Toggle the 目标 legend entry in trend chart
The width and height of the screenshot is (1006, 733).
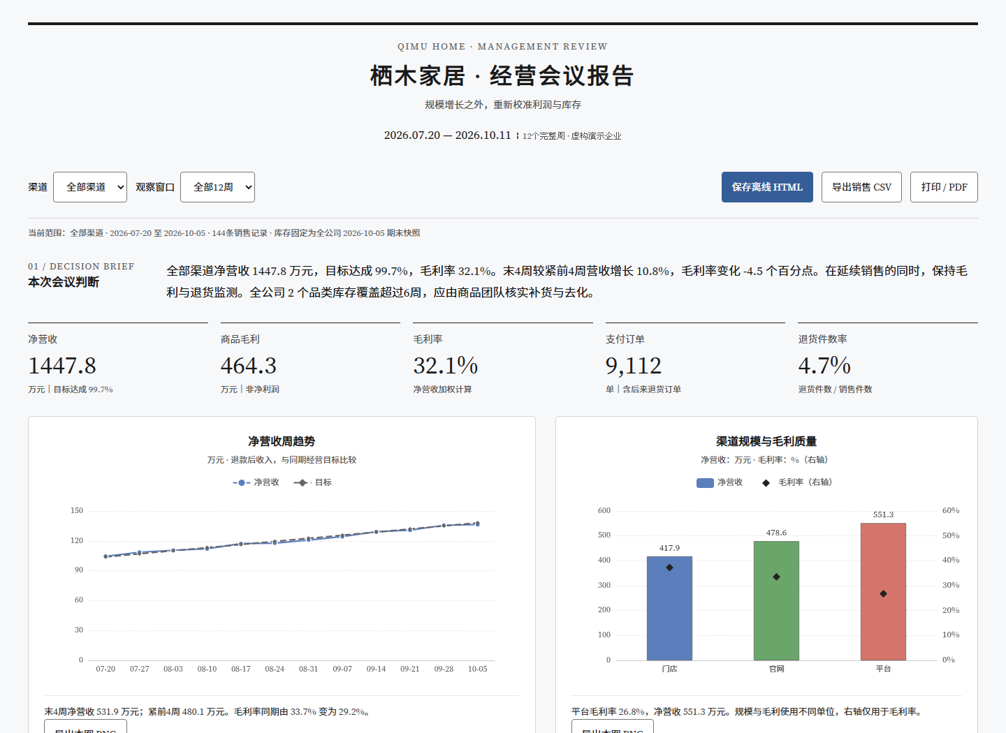point(313,482)
